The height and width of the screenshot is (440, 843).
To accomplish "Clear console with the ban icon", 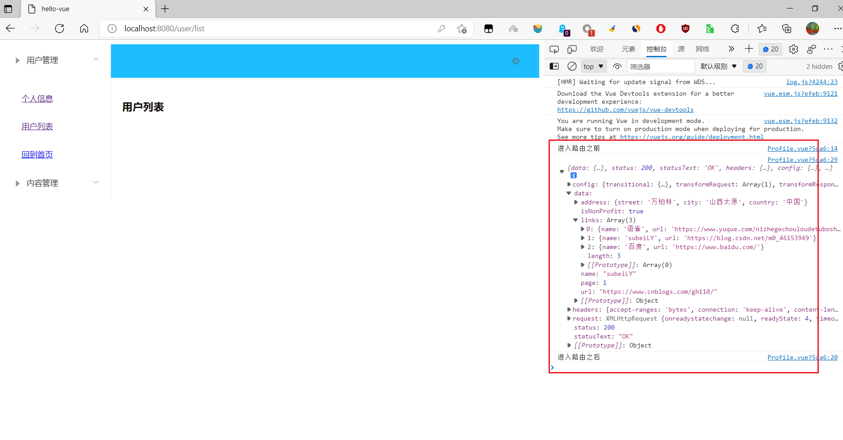I will (572, 66).
